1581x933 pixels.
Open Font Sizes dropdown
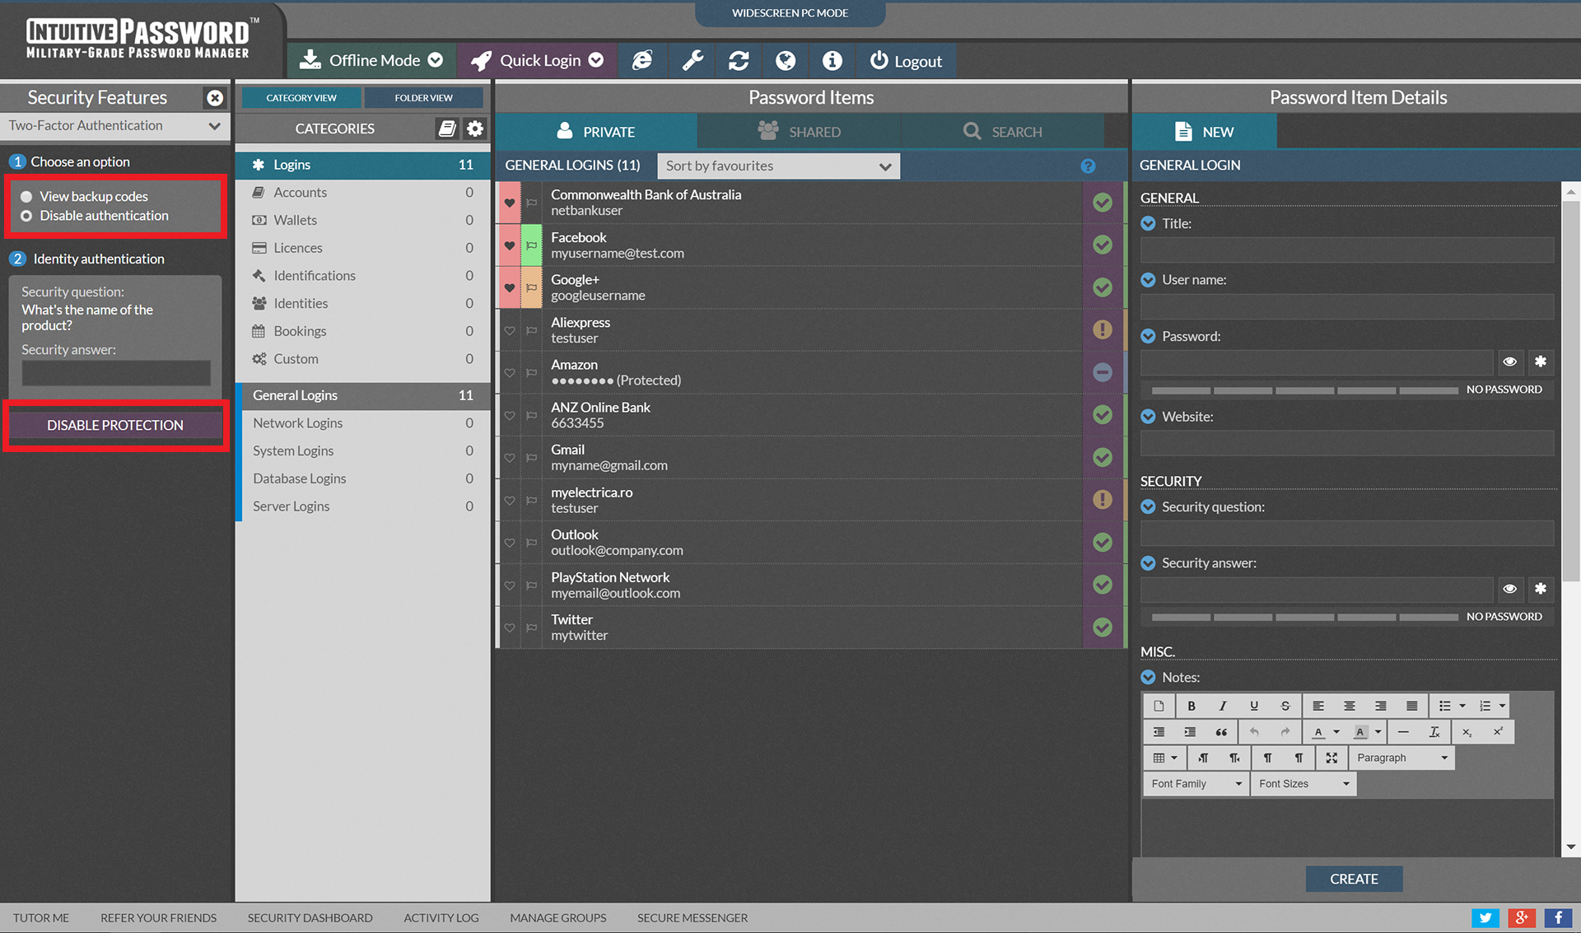(x=1304, y=784)
